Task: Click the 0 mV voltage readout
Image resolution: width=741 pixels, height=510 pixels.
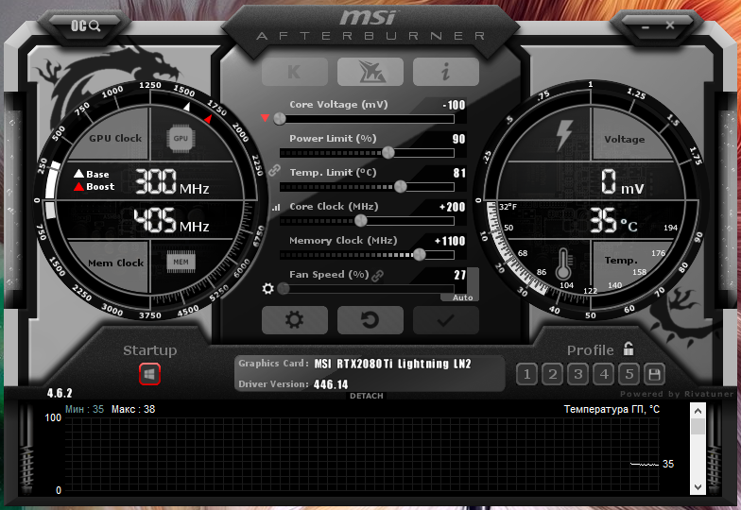Action: click(x=622, y=182)
